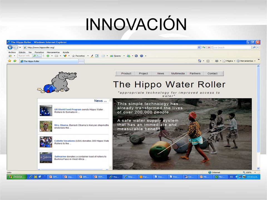This screenshot has width=267, height=200.
Task: Open the Ver menu
Action: (30, 52)
